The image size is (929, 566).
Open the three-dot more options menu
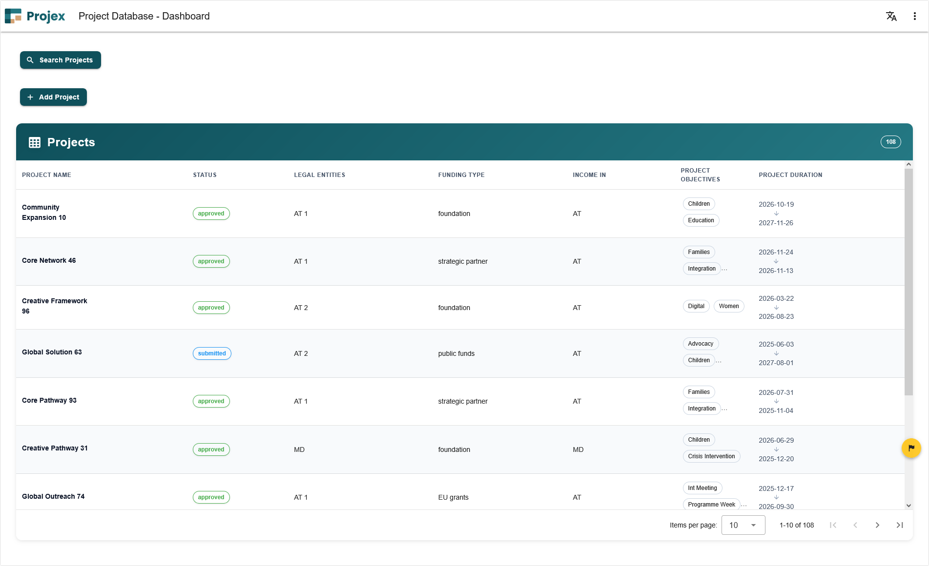pos(914,16)
